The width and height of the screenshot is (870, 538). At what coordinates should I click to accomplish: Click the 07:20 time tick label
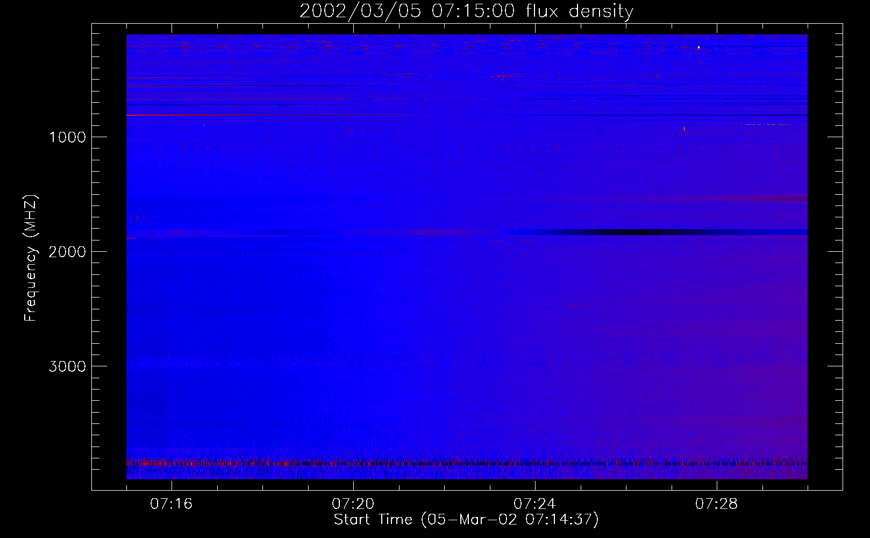[353, 504]
